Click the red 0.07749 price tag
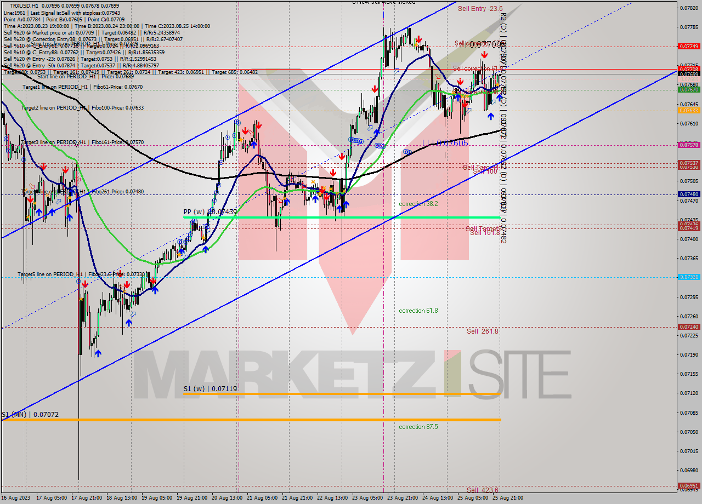The height and width of the screenshot is (504, 702). (x=689, y=47)
